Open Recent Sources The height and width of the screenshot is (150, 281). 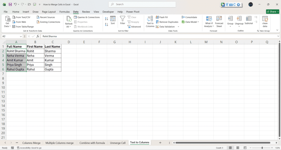tap(46, 17)
